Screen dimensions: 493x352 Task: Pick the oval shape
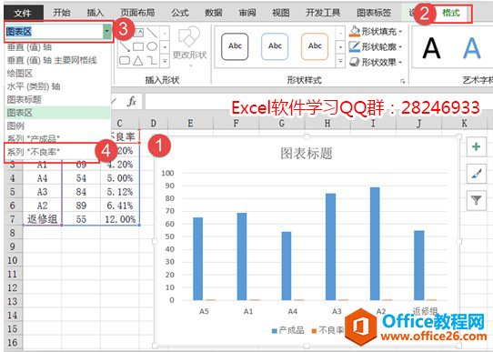coord(152,46)
